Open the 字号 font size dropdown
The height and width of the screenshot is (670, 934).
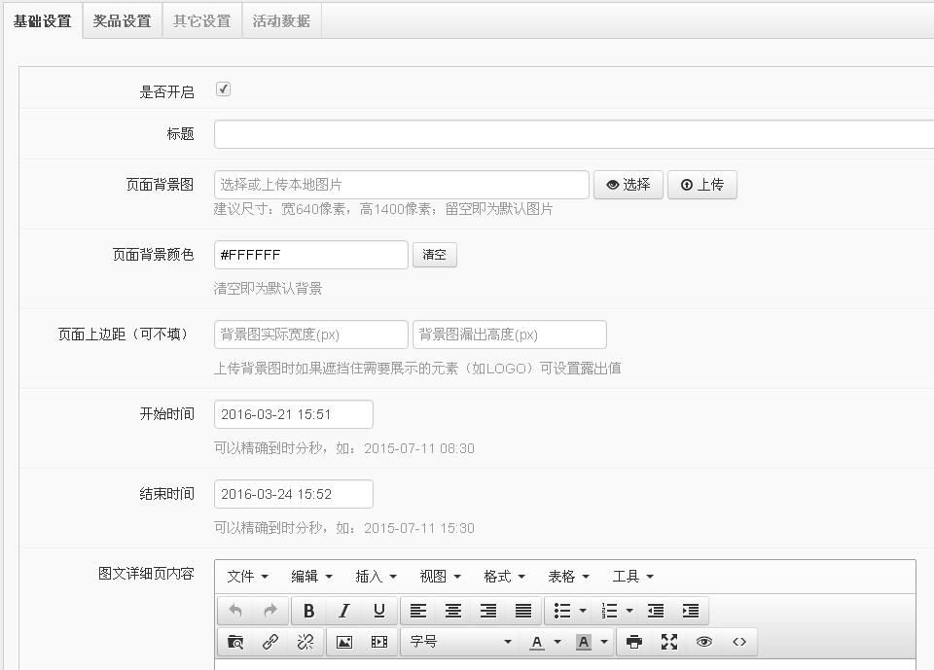click(457, 642)
